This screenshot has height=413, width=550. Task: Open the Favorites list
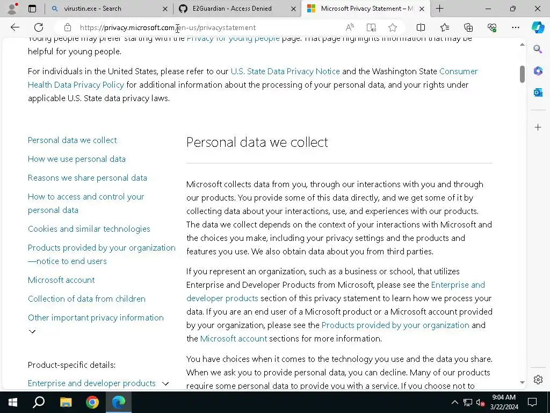click(444, 27)
